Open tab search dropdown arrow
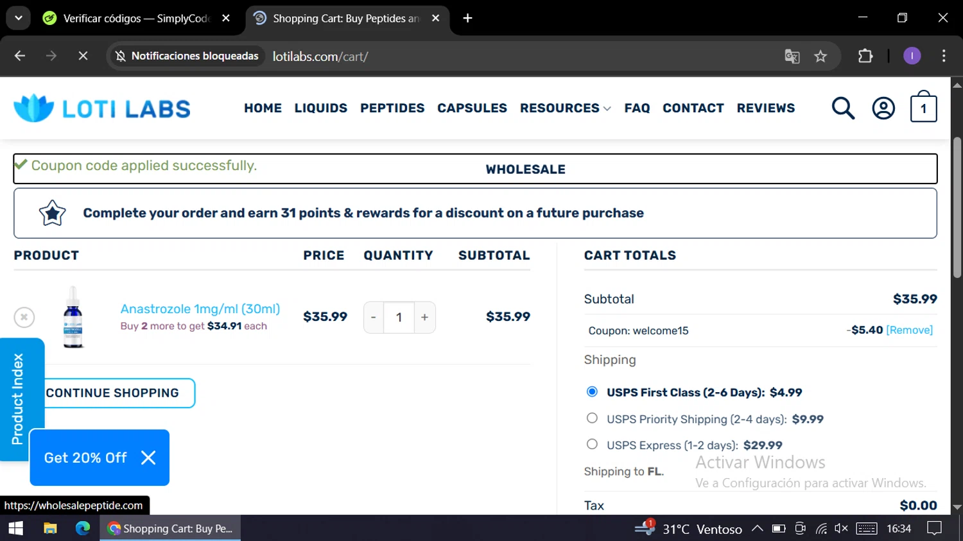963x541 pixels. click(x=19, y=18)
